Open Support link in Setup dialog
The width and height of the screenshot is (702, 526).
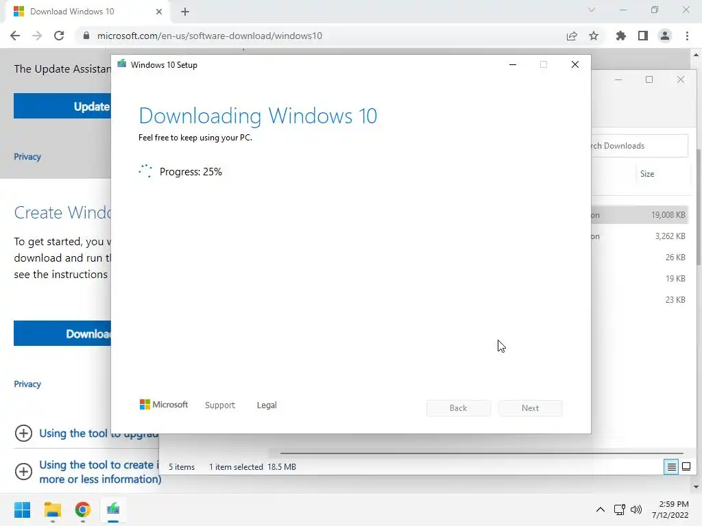pos(220,405)
